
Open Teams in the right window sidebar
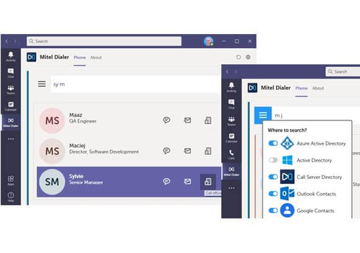coord(232,121)
